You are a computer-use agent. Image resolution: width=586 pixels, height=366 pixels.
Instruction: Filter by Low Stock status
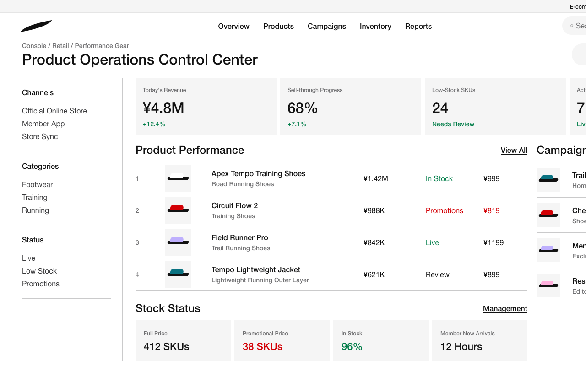click(39, 271)
